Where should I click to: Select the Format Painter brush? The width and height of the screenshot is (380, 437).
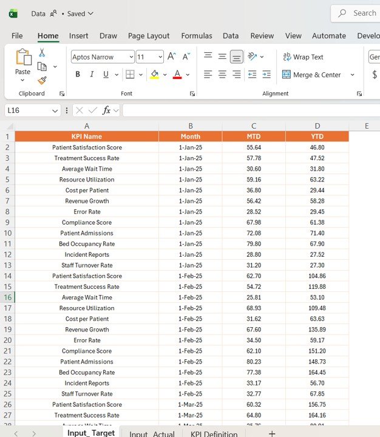42,81
